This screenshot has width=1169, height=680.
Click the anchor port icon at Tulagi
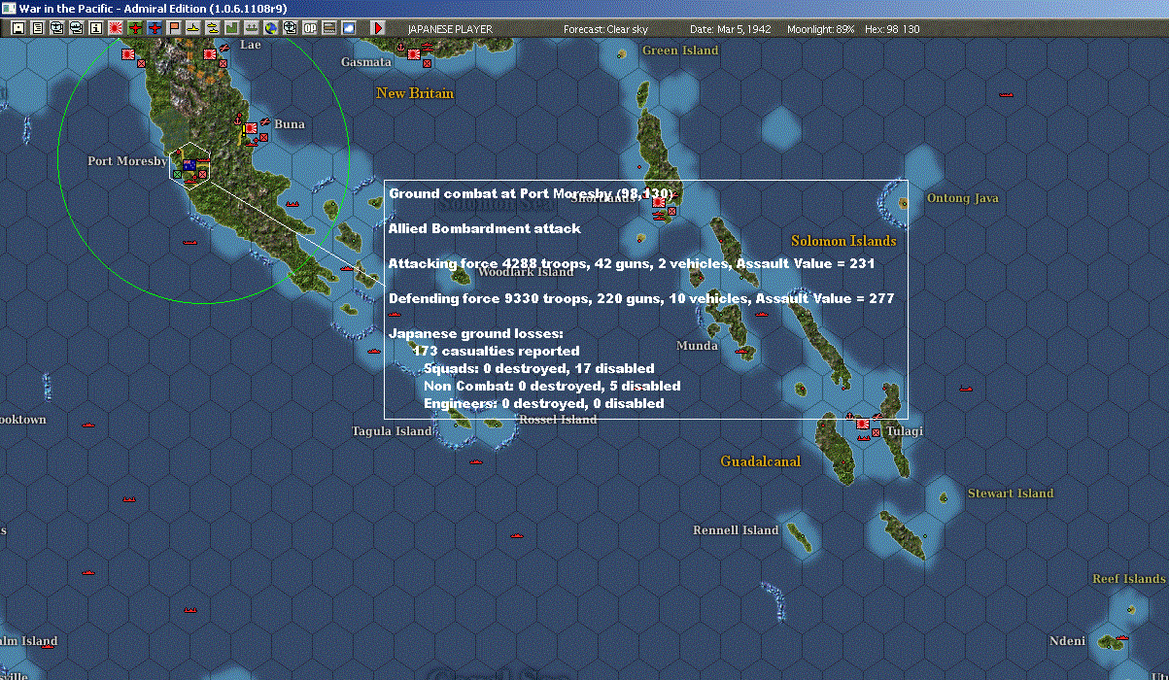click(x=850, y=417)
